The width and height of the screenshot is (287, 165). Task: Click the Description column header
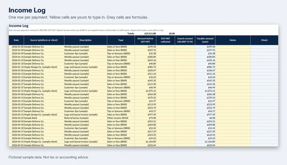point(85,40)
